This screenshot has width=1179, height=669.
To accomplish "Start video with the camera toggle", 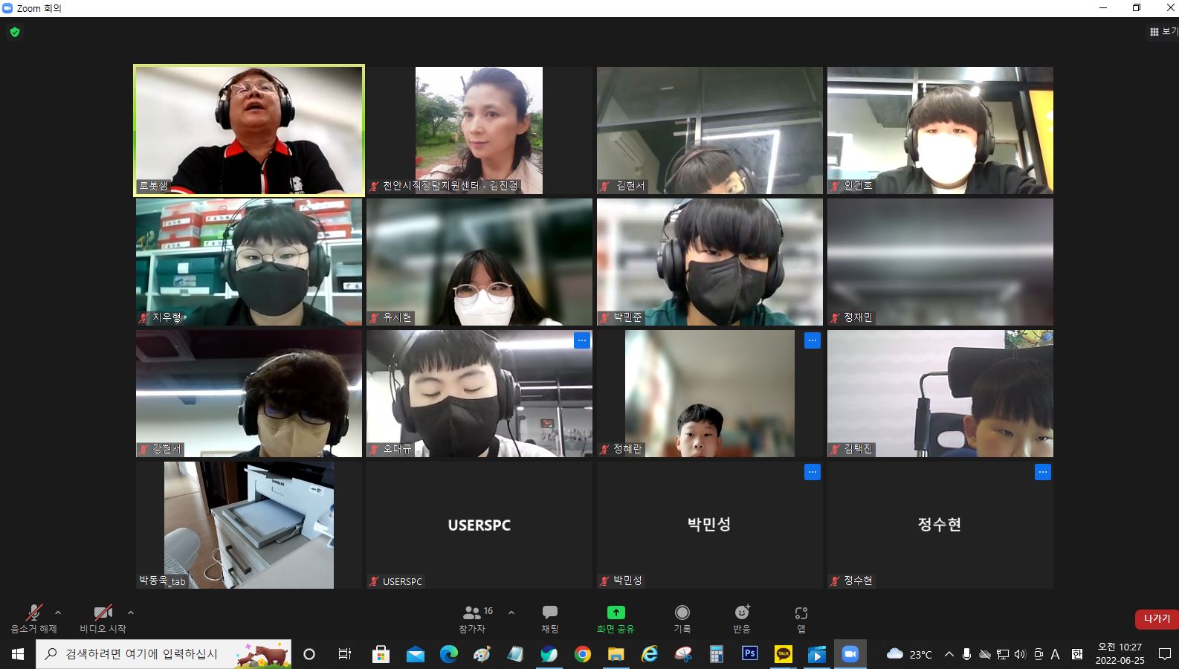I will (x=103, y=613).
